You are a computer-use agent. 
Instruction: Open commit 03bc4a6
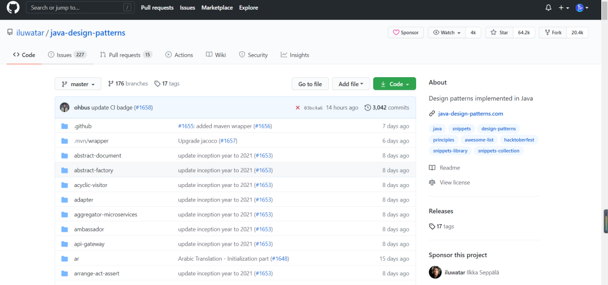[314, 108]
